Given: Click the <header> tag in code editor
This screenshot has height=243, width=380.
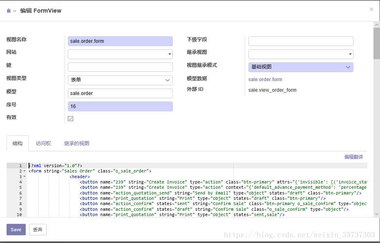Looking at the screenshot, I should tap(80, 177).
